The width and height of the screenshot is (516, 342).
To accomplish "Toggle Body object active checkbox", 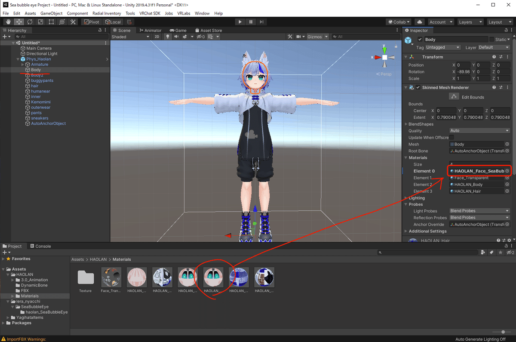I will (420, 39).
